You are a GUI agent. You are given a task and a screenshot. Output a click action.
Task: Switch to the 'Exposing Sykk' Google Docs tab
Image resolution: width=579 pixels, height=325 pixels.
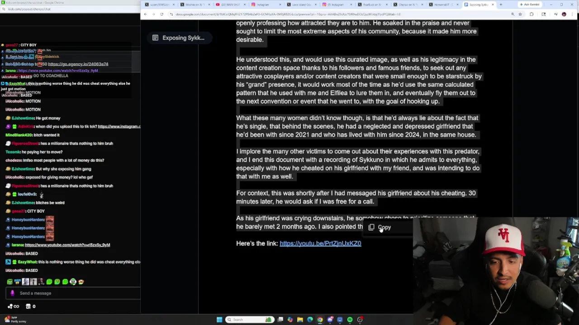point(479,5)
